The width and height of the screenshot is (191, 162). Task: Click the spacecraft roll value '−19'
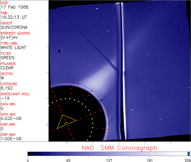click(x=4, y=98)
